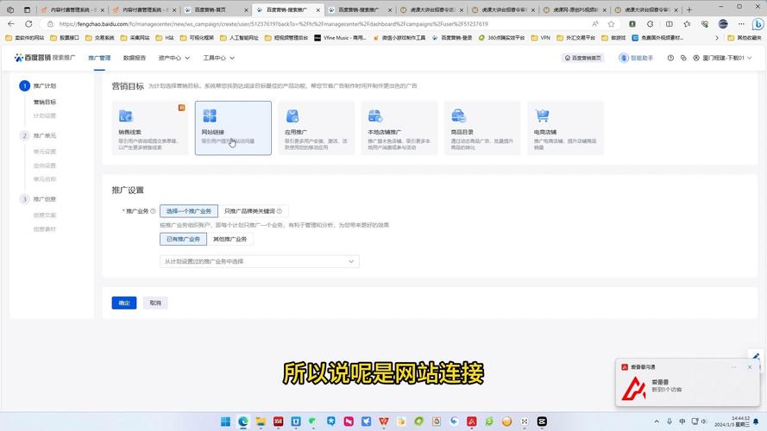Open the 推广管理 tab
The image size is (767, 431).
coord(99,58)
